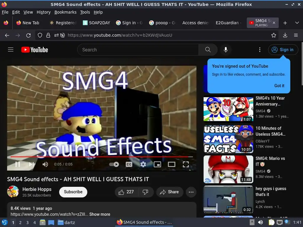Open dartz folder in taskbar
The image size is (303, 227).
66,223
